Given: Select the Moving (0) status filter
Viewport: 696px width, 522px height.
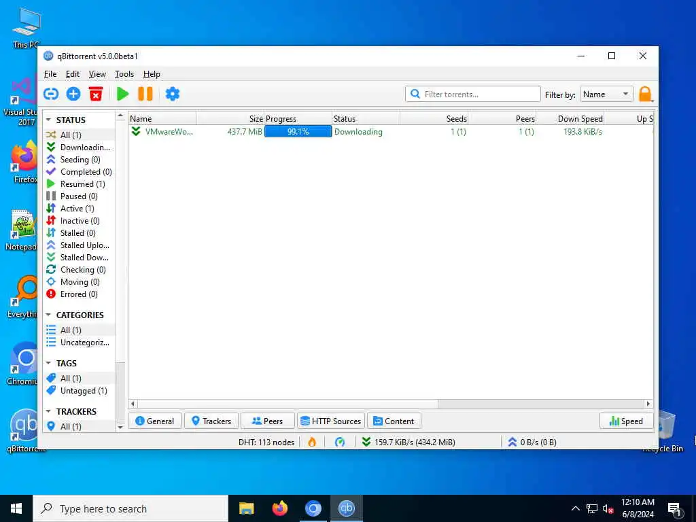Looking at the screenshot, I should click(80, 282).
